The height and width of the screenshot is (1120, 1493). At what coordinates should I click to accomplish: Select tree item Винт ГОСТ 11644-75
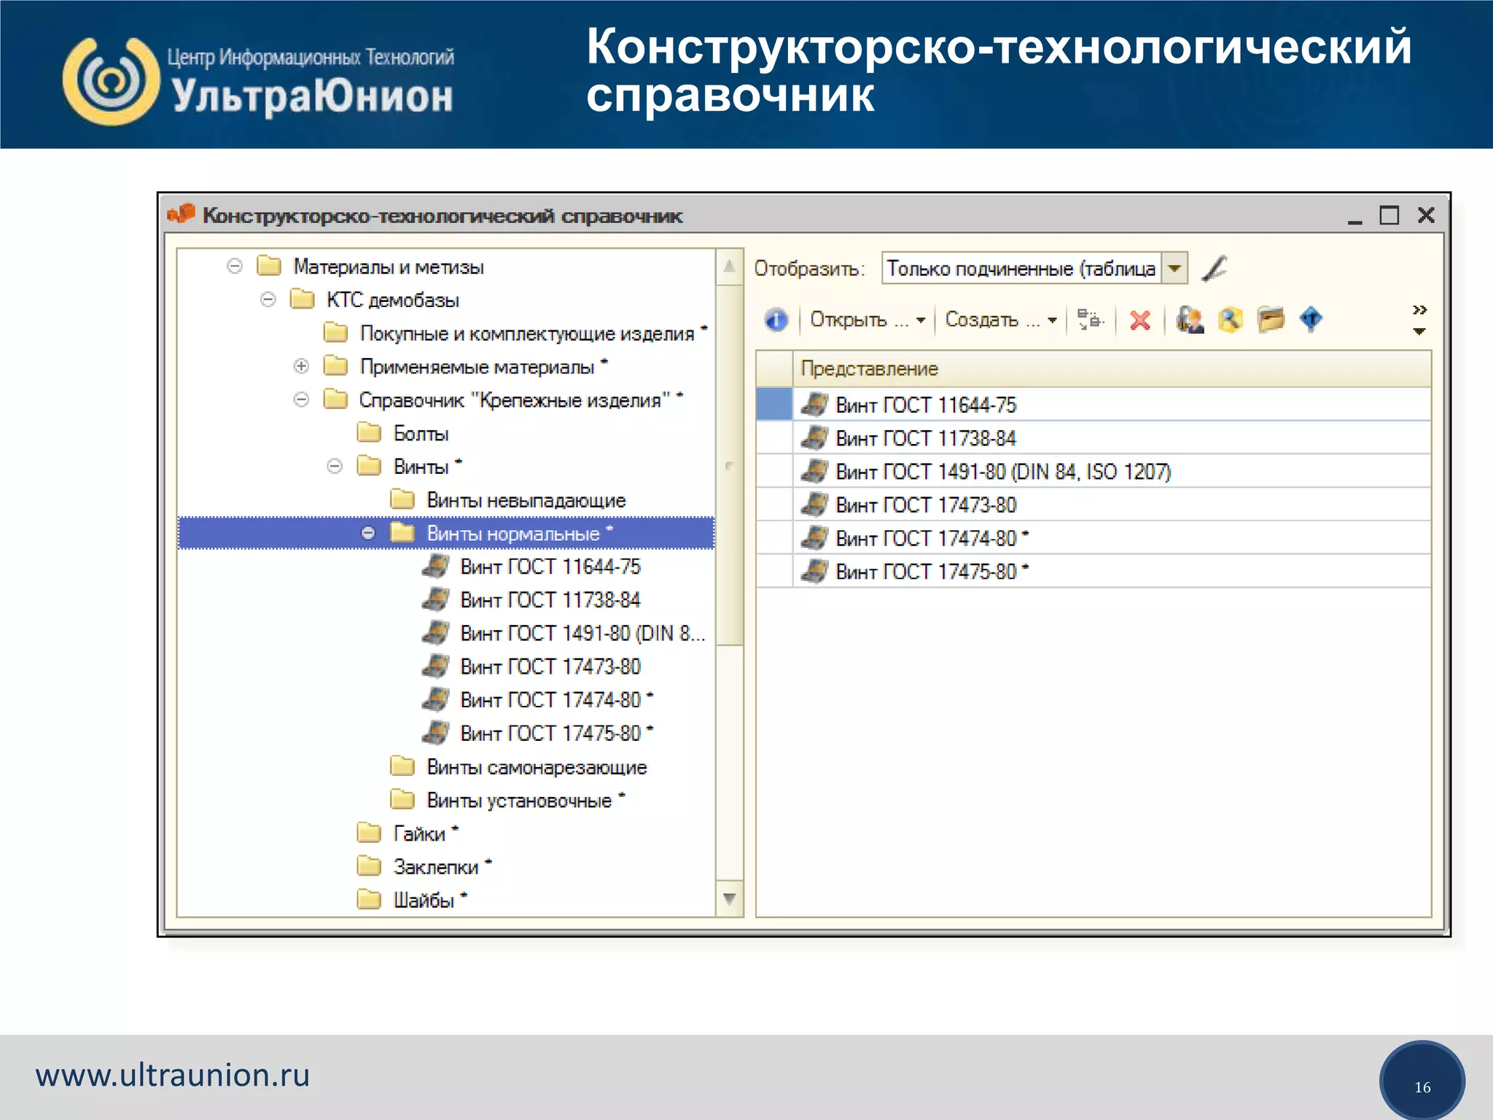point(550,567)
